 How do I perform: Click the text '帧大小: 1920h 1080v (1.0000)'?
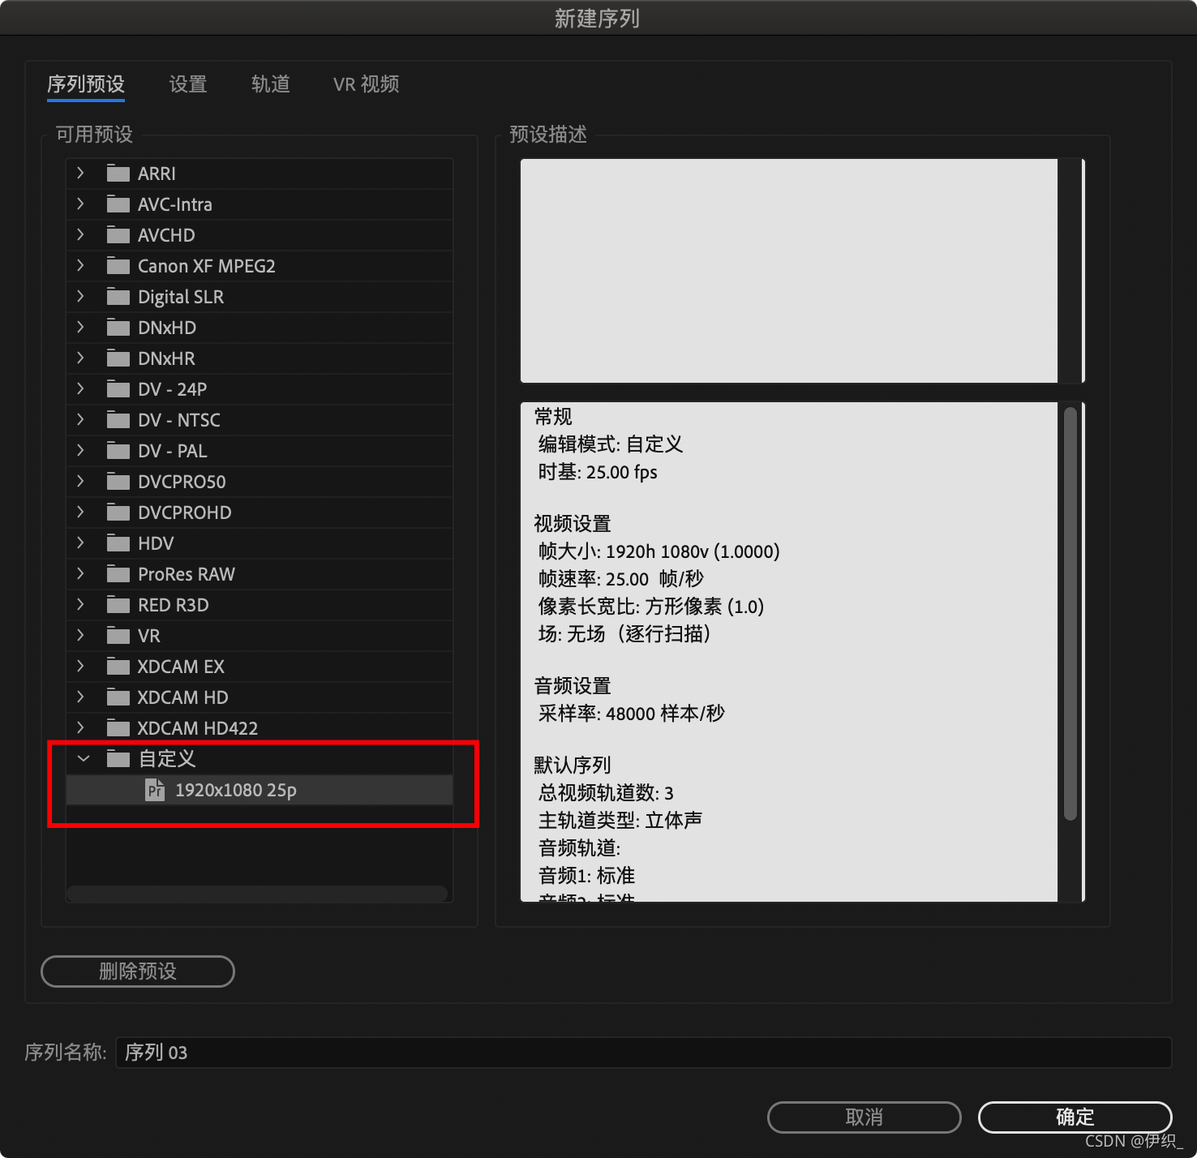coord(659,551)
